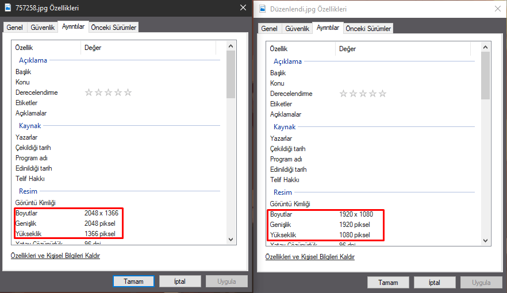
Task: Set first rating star in 757258.jpg Derecelendirme
Action: [x=89, y=92]
